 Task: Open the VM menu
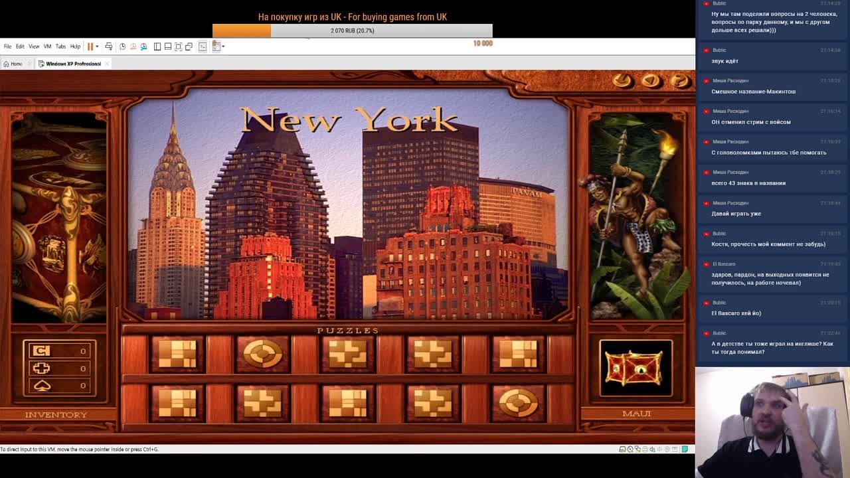[47, 46]
